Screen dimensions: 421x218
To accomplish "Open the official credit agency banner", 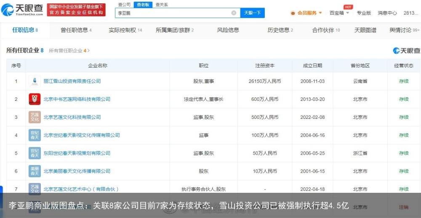I will 76,10.
